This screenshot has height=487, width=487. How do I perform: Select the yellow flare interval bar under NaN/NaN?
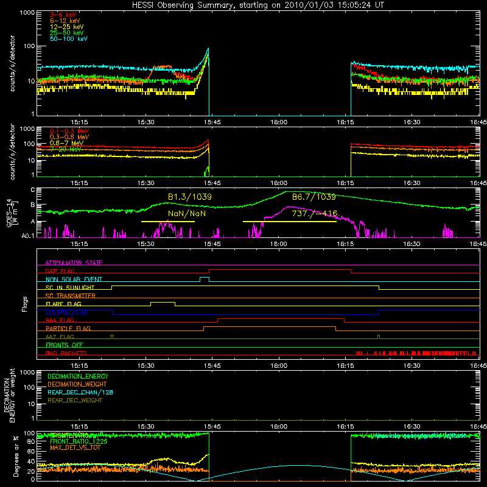(168, 222)
